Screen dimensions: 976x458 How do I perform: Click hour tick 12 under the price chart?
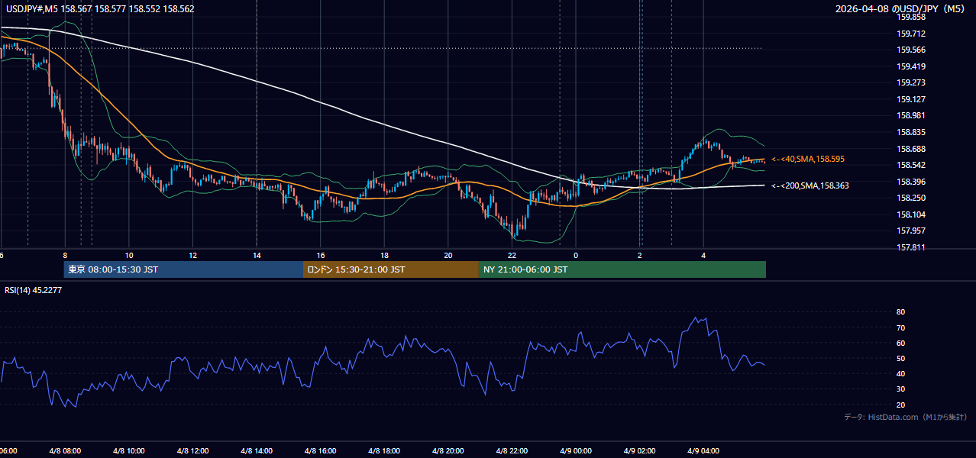pos(193,256)
